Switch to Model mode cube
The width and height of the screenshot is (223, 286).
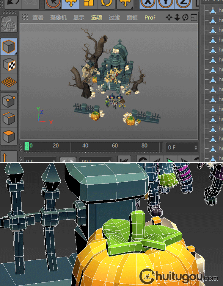point(9,47)
